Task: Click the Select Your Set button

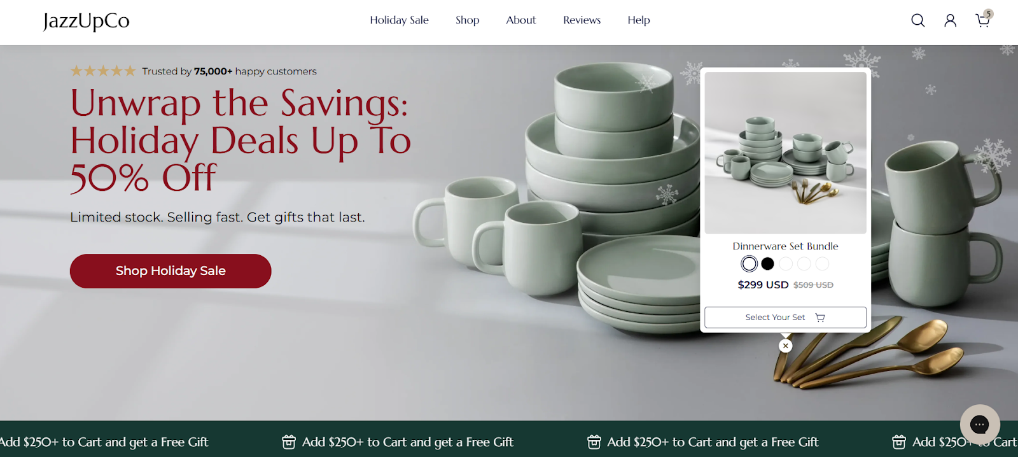Action: coord(785,318)
